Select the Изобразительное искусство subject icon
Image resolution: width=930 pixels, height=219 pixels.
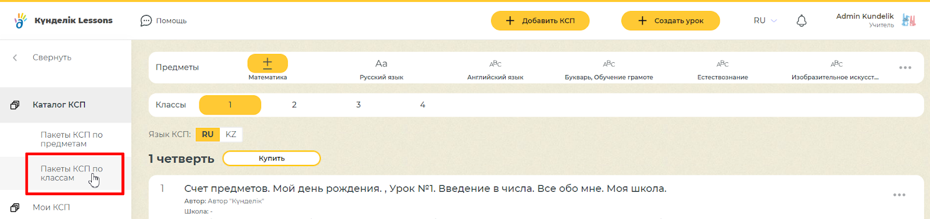click(x=836, y=64)
